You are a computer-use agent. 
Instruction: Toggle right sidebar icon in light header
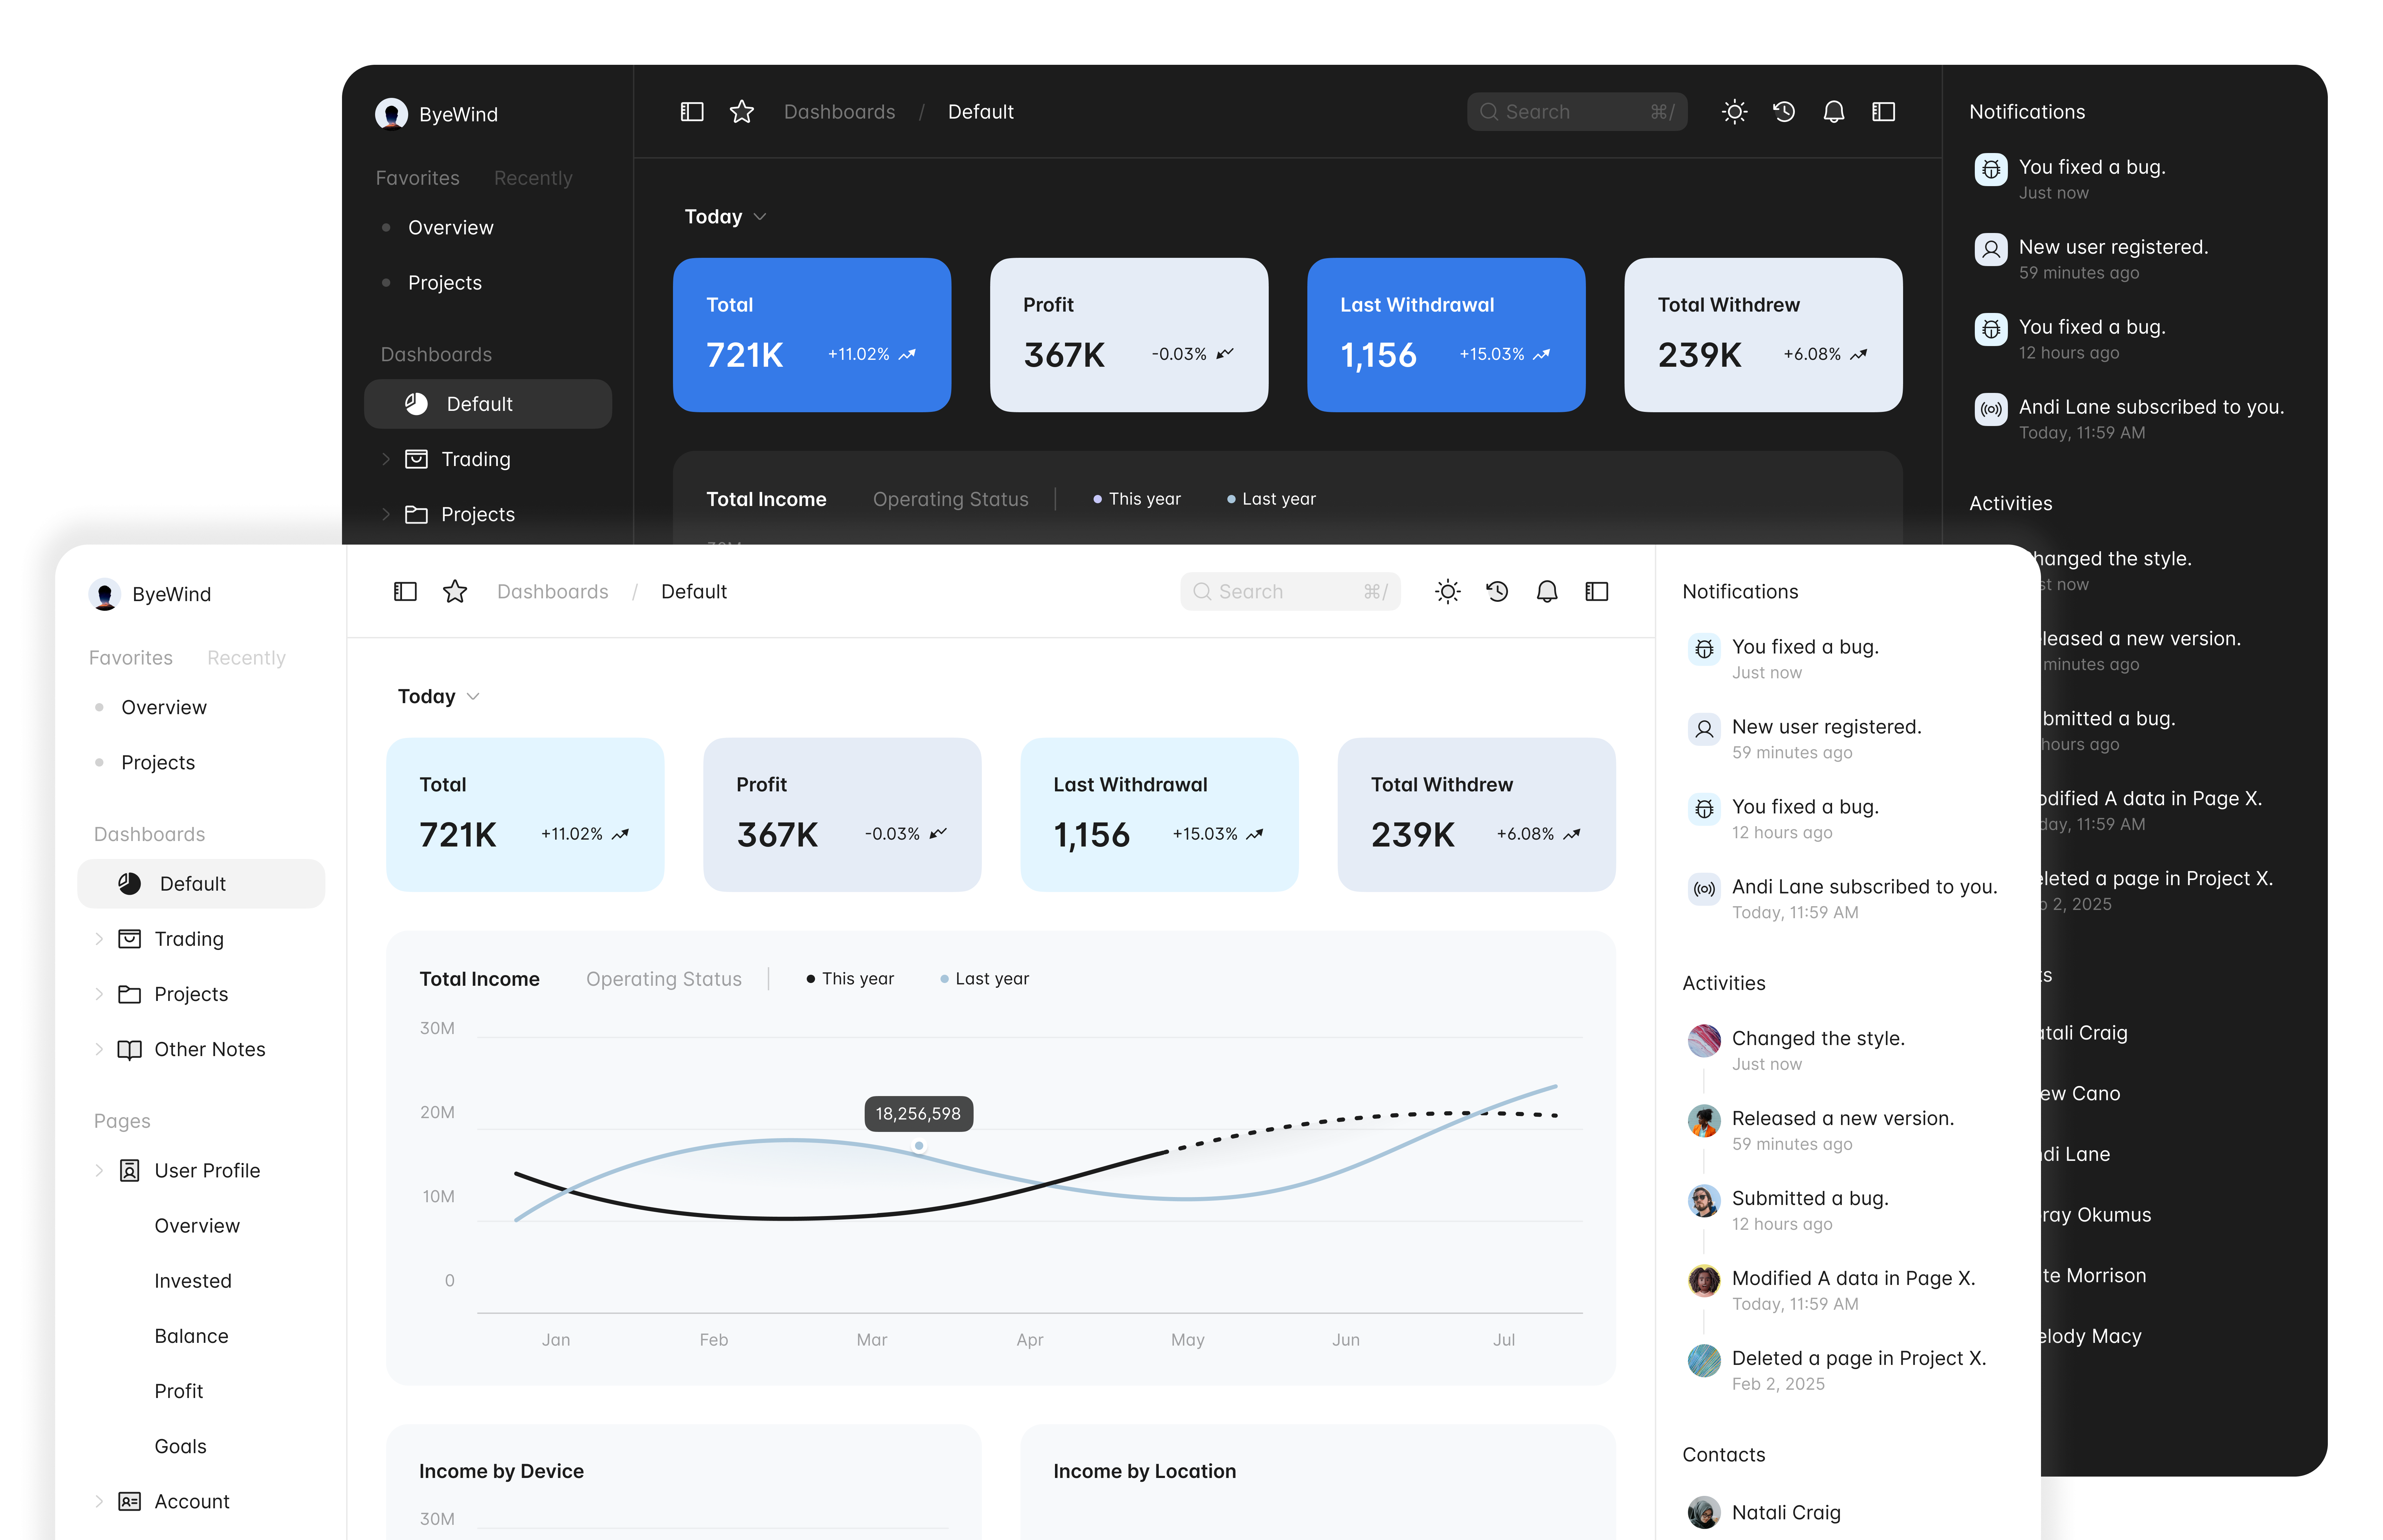click(x=1597, y=591)
